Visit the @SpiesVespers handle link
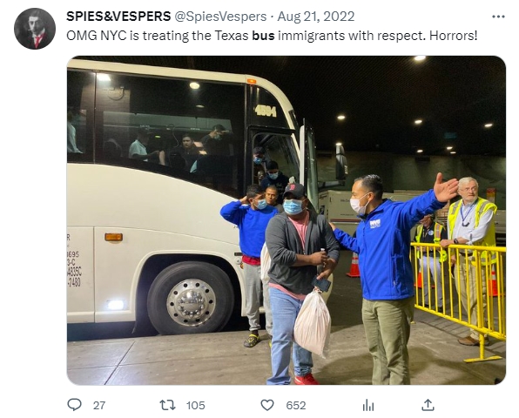The height and width of the screenshot is (418, 519). [220, 17]
